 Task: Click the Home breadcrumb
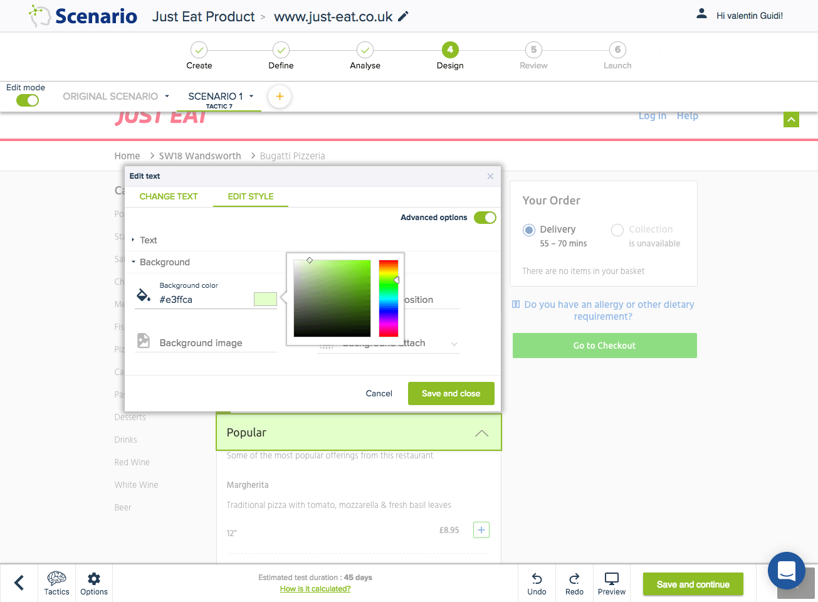coord(127,156)
